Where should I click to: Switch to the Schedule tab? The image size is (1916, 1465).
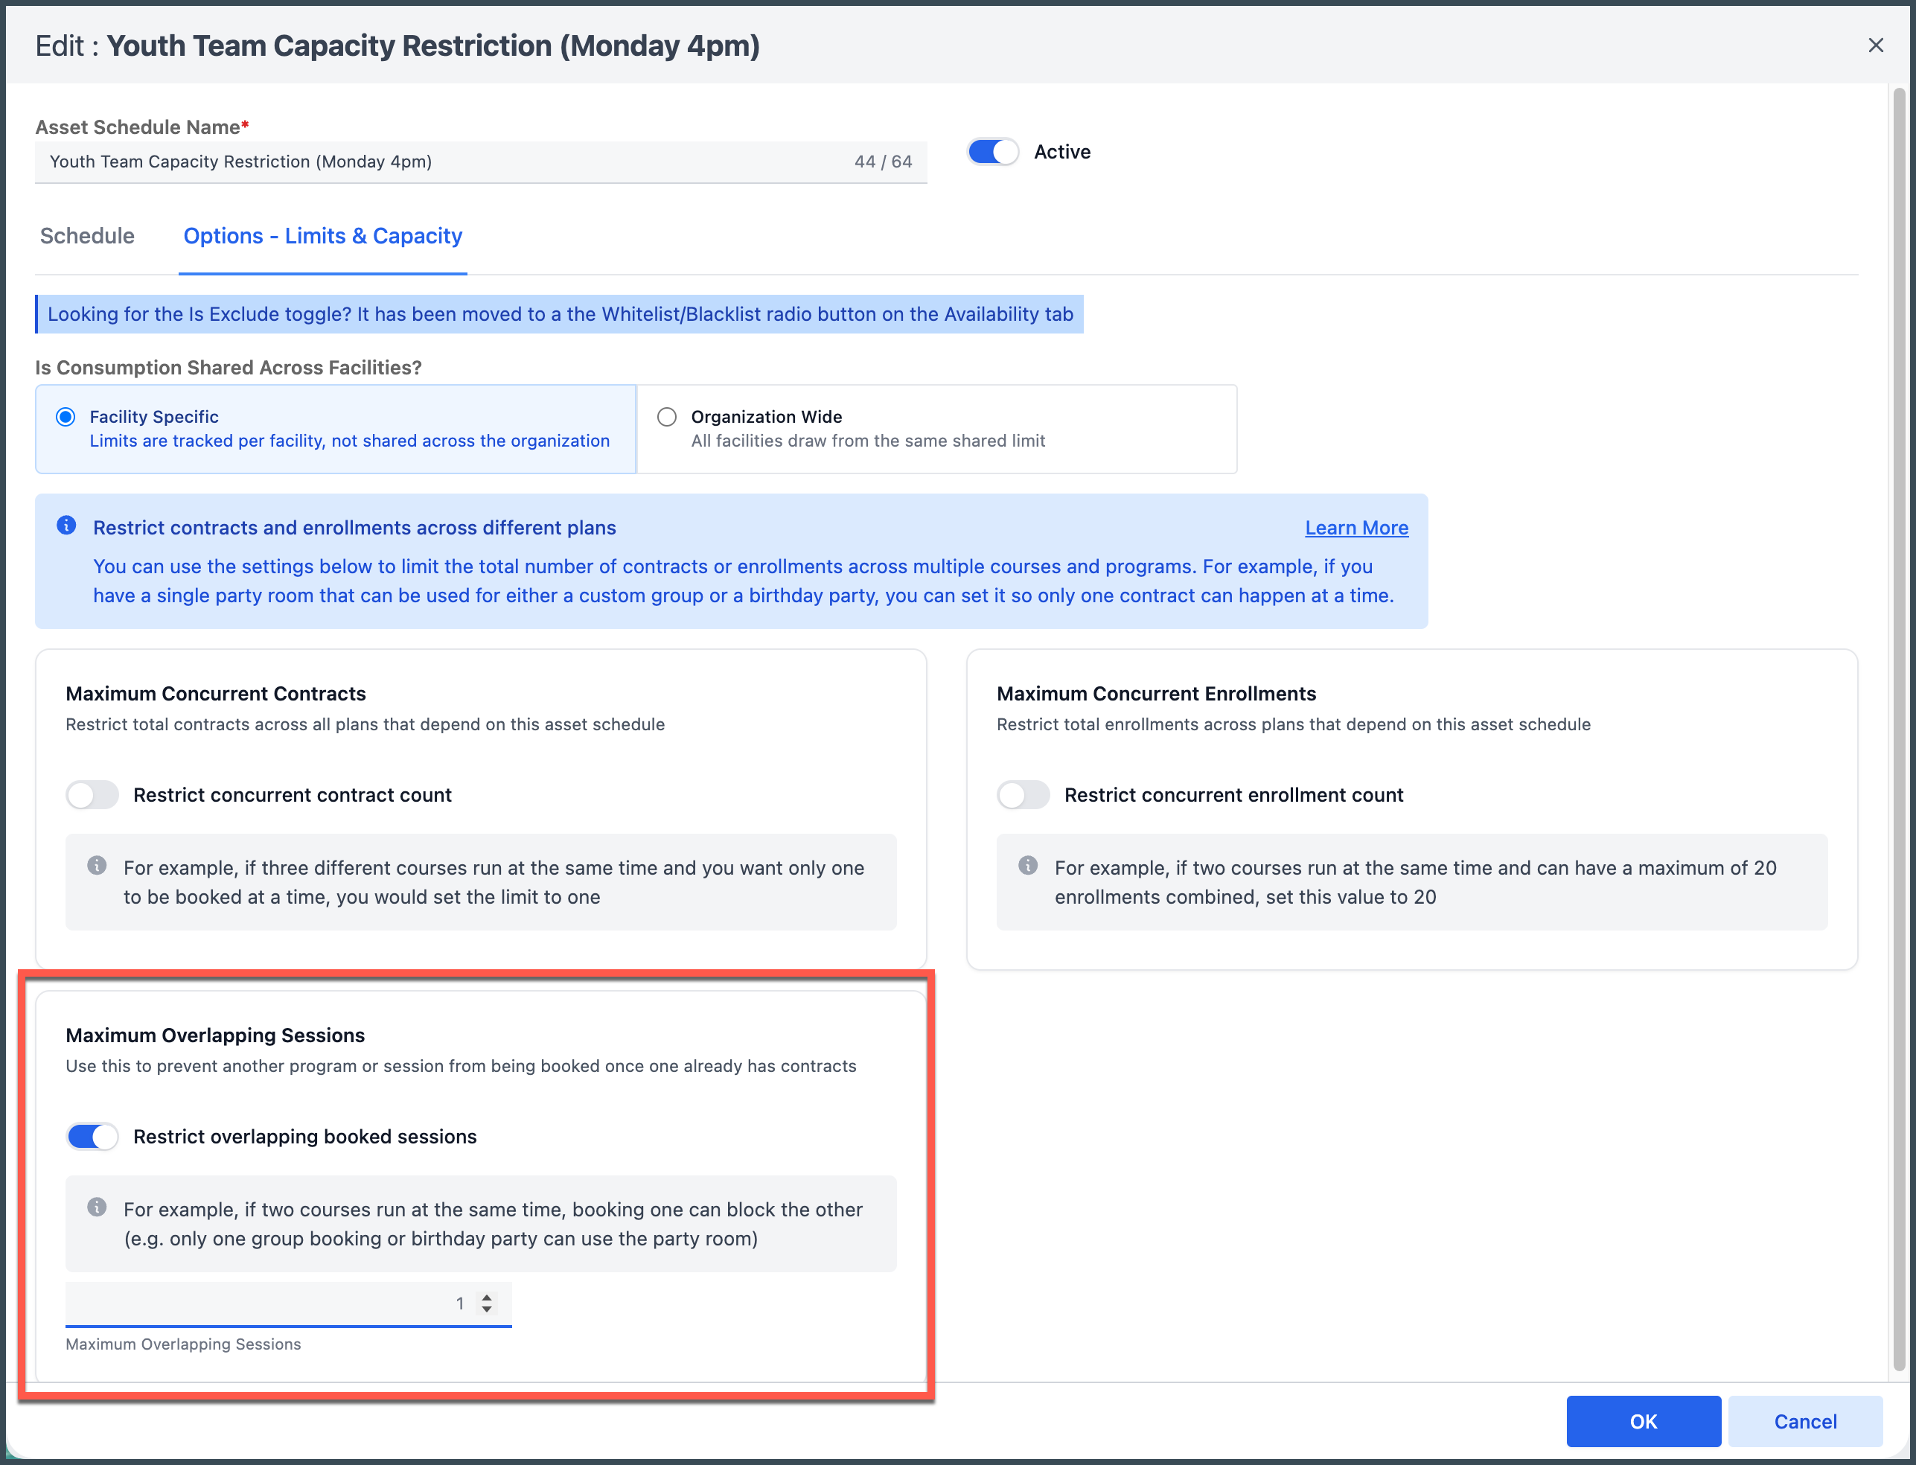tap(87, 235)
